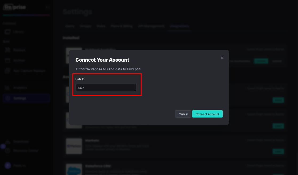Click the Marketo integration logo

[74, 146]
